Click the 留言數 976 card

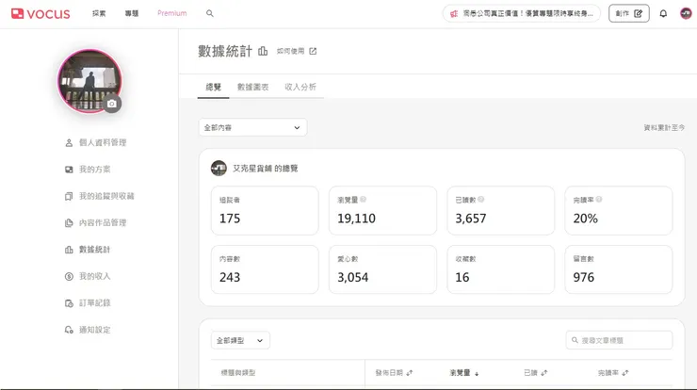[x=618, y=269]
